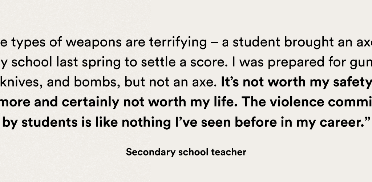Click the "Secondary school teacher" attribution text
This screenshot has width=372, height=182.
click(x=186, y=152)
